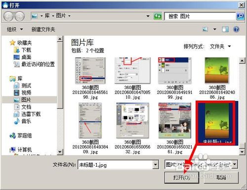This screenshot has width=247, height=190.
Task: Click the 取消 button
Action: point(221,178)
